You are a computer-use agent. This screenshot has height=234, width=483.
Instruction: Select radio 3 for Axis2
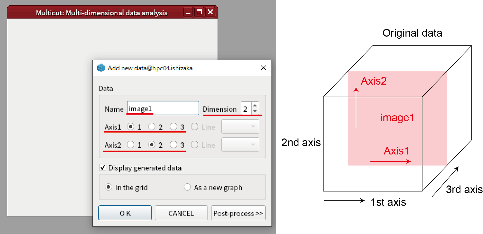pos(173,145)
